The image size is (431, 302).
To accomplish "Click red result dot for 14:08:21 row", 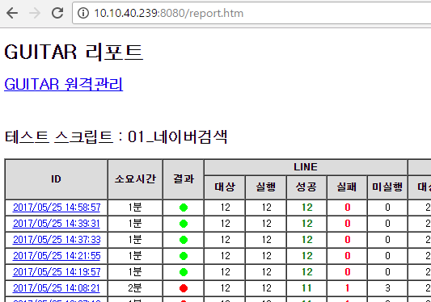I will 184,288.
